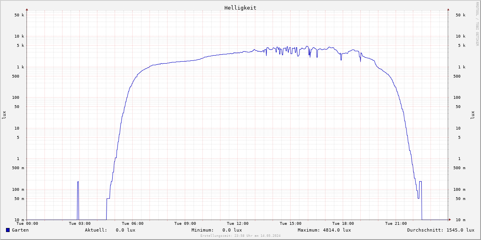Click the 5 k tick on right axis
481x240 pixels.
point(462,46)
